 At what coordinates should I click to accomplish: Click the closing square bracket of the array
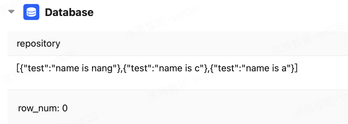pos(296,68)
